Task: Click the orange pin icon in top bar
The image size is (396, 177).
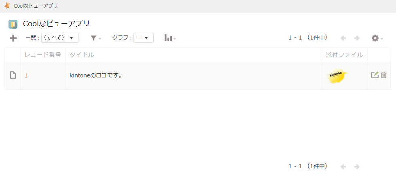Action: tap(7, 6)
